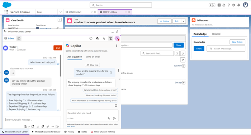
Task: Open more message options ellipsis
Action: pos(53,126)
